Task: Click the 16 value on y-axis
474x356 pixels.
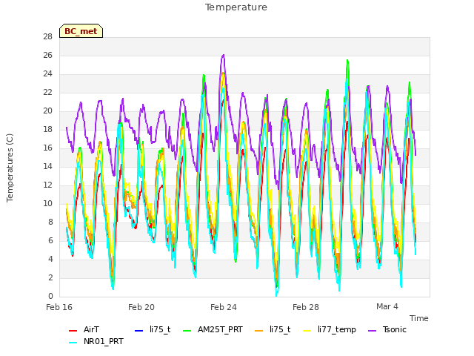Action: (x=47, y=148)
